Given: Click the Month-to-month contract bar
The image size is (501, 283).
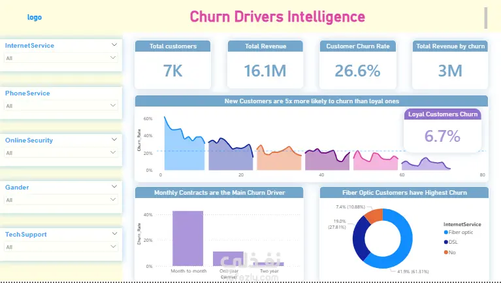Looking at the screenshot, I should coord(188,239).
